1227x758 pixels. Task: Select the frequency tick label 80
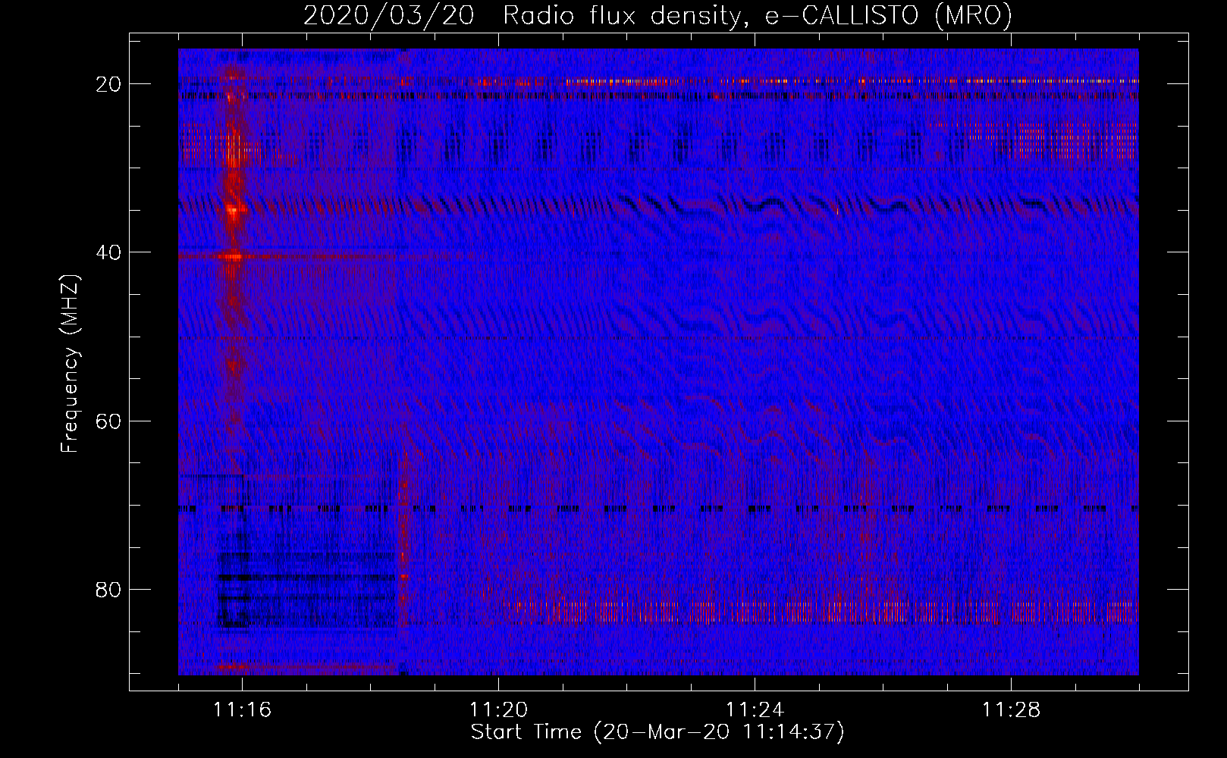(x=108, y=589)
